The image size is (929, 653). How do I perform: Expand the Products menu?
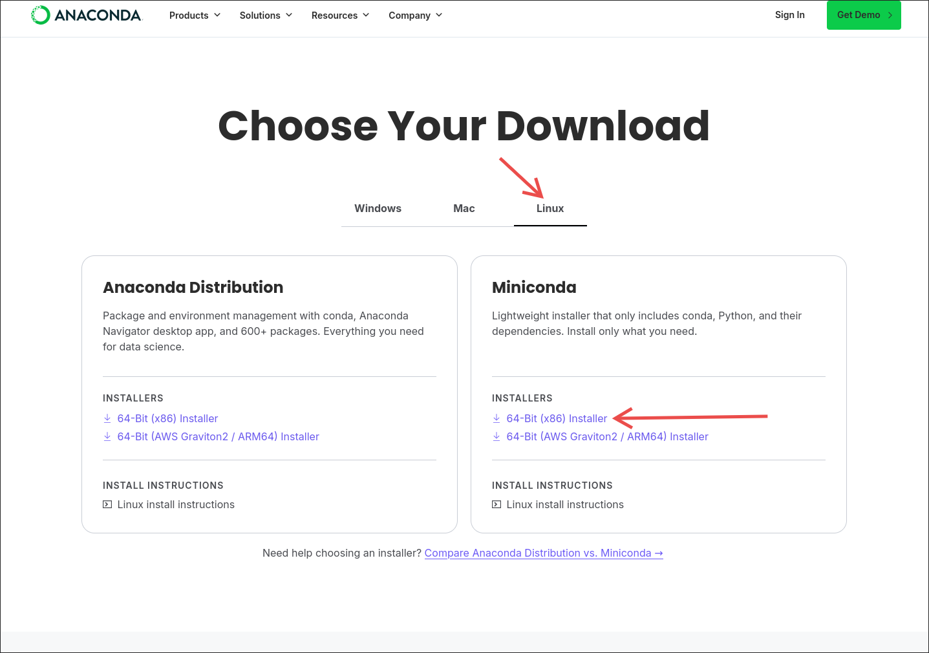click(195, 15)
